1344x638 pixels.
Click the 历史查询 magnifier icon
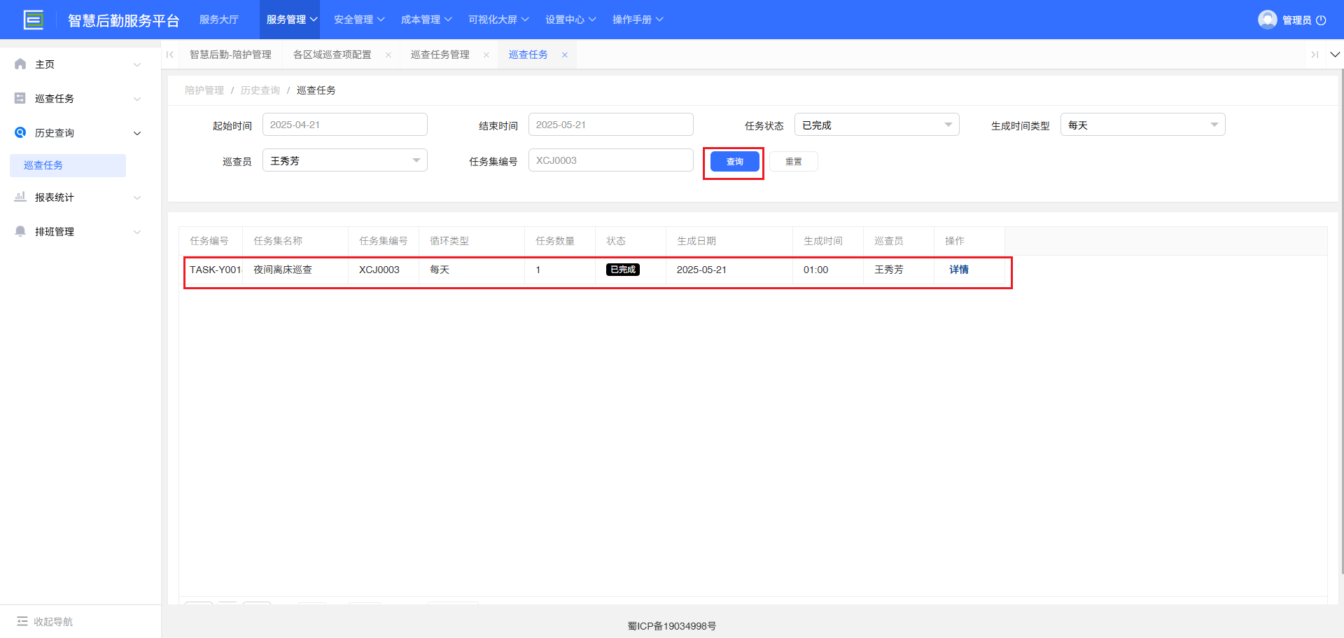(x=20, y=132)
